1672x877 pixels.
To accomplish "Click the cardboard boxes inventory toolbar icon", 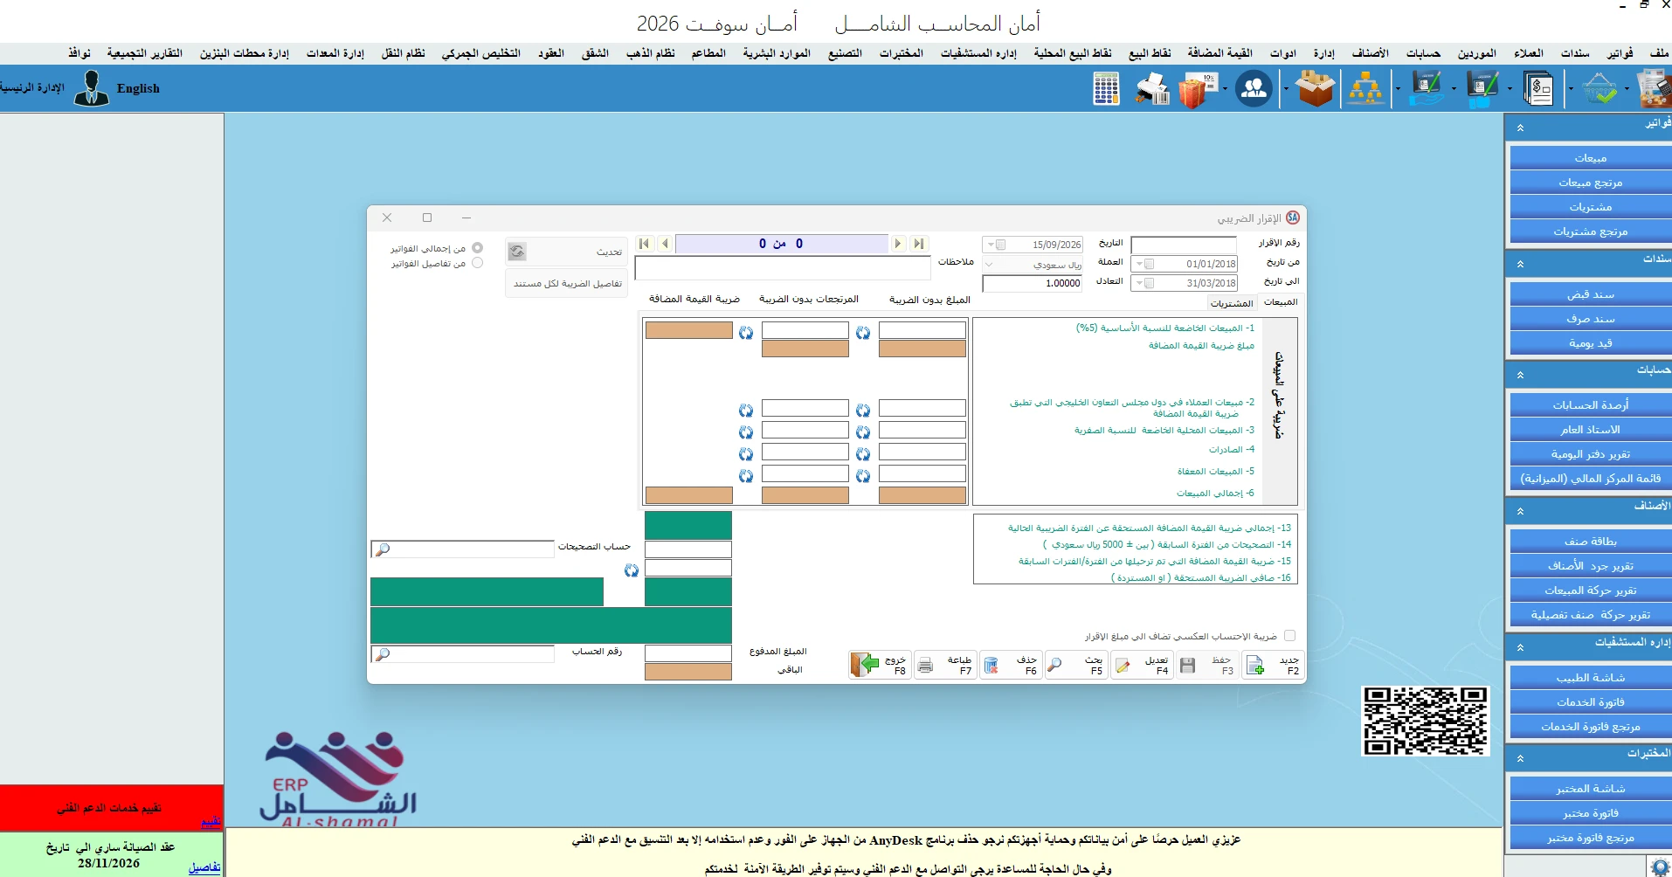I will 1316,88.
